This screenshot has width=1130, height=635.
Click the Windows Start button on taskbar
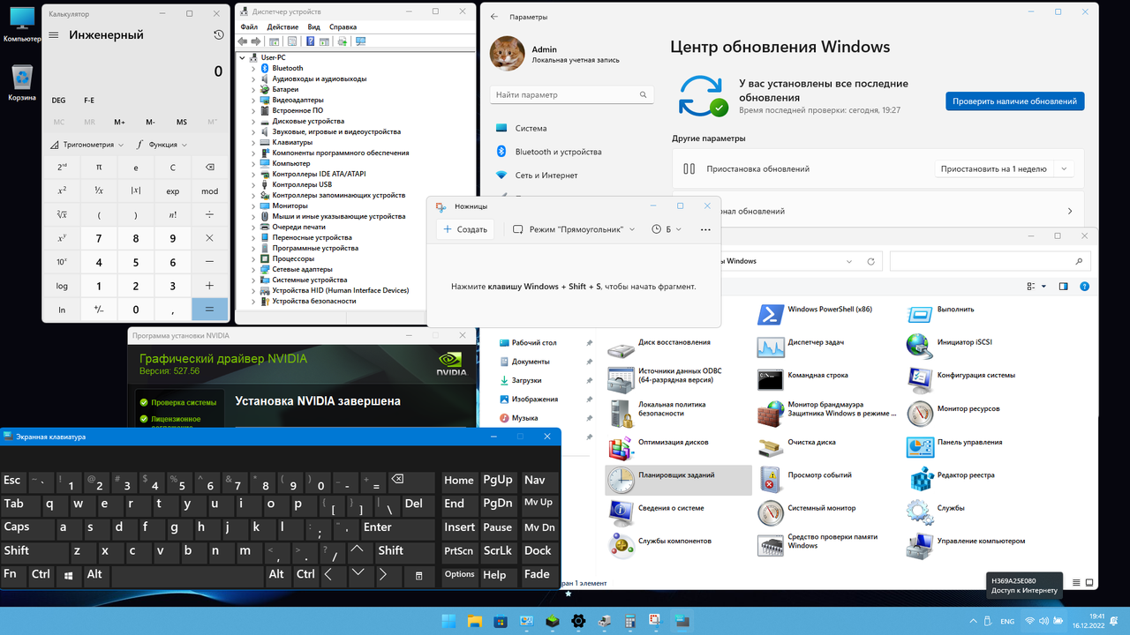click(x=448, y=621)
